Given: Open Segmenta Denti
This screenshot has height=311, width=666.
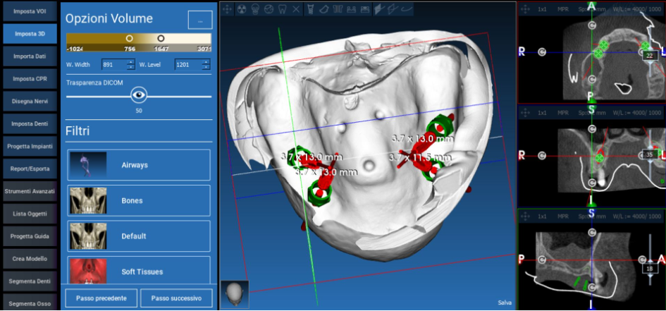Looking at the screenshot, I should tap(30, 281).
